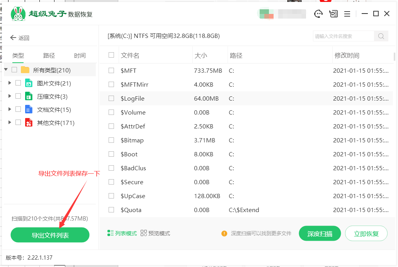Switch to the 路径 tab
The width and height of the screenshot is (398, 267).
pos(49,56)
